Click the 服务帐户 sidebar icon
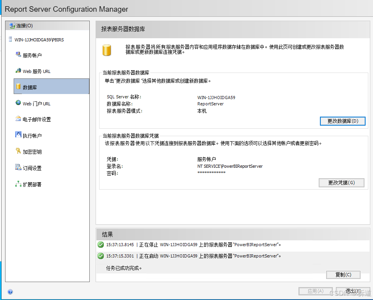The image size is (373, 300). 18,55
